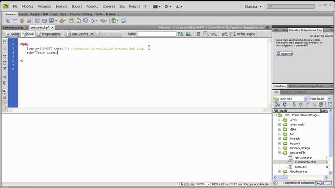335x188 pixels.
Task: Expand Files panel to show local and remote
Action: (x=330, y=104)
